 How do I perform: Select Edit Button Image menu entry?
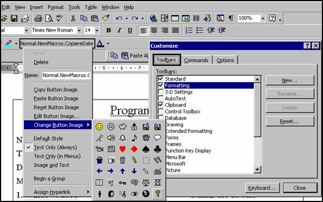coord(56,116)
